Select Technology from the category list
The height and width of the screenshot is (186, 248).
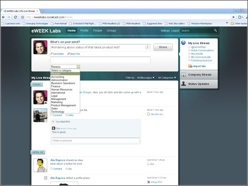click(65, 112)
